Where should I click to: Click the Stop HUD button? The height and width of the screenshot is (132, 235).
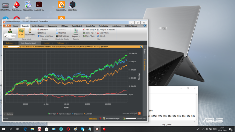click(x=61, y=33)
